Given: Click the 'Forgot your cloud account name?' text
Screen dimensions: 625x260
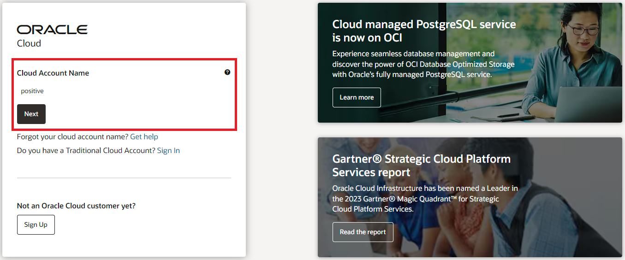Looking at the screenshot, I should pyautogui.click(x=72, y=136).
